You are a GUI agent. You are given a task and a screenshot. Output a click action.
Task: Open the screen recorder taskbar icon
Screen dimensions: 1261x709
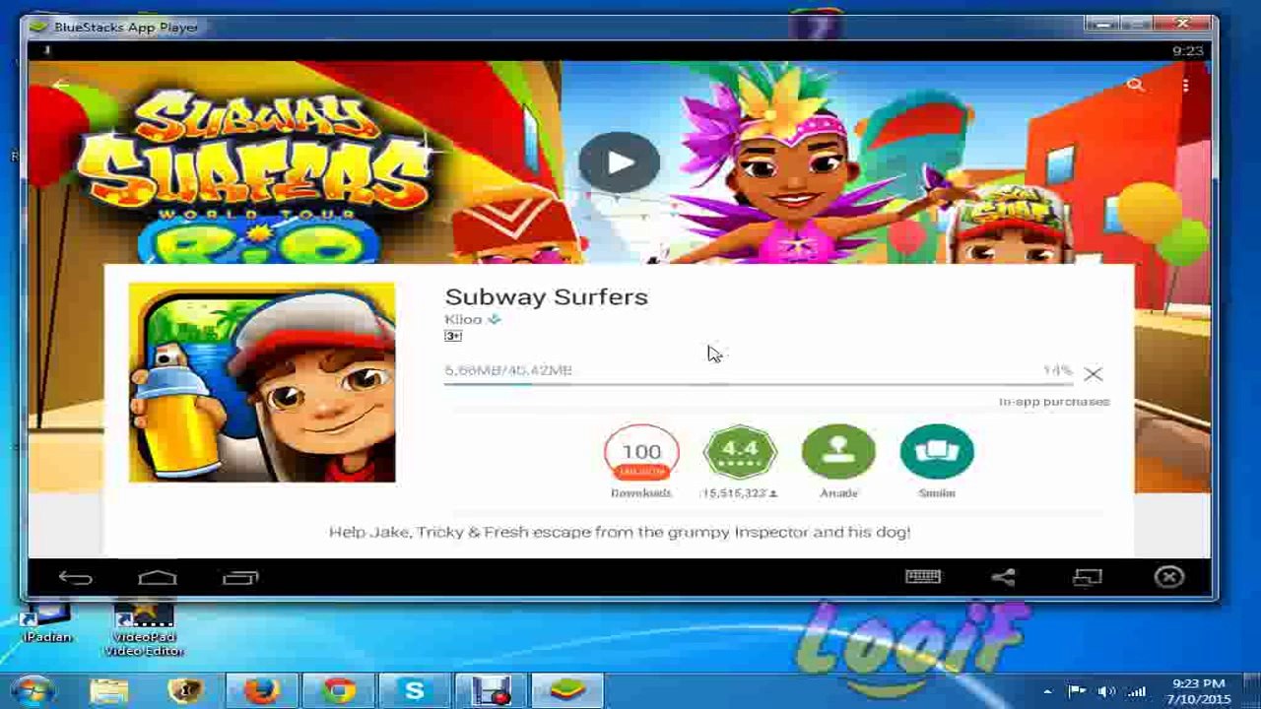tap(491, 691)
